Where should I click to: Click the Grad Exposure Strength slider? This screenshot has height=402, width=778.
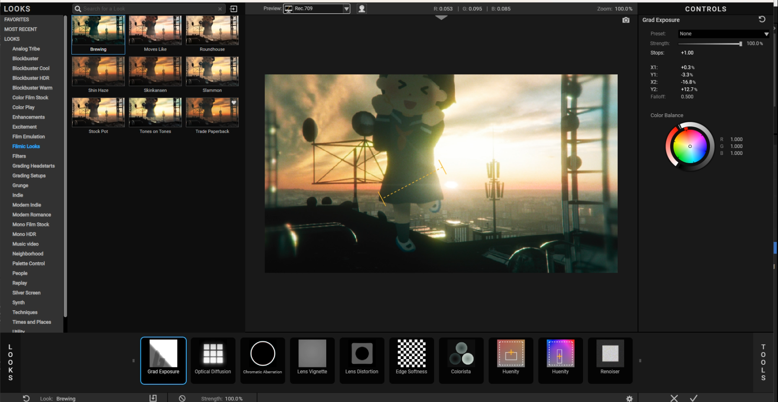click(x=710, y=44)
